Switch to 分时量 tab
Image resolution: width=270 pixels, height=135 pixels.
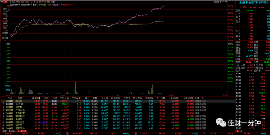click(4, 131)
